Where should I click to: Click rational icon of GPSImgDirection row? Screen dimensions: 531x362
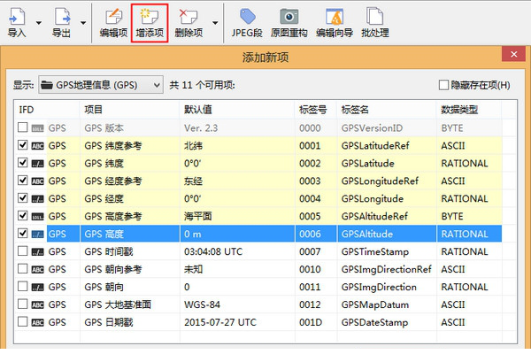click(x=37, y=287)
